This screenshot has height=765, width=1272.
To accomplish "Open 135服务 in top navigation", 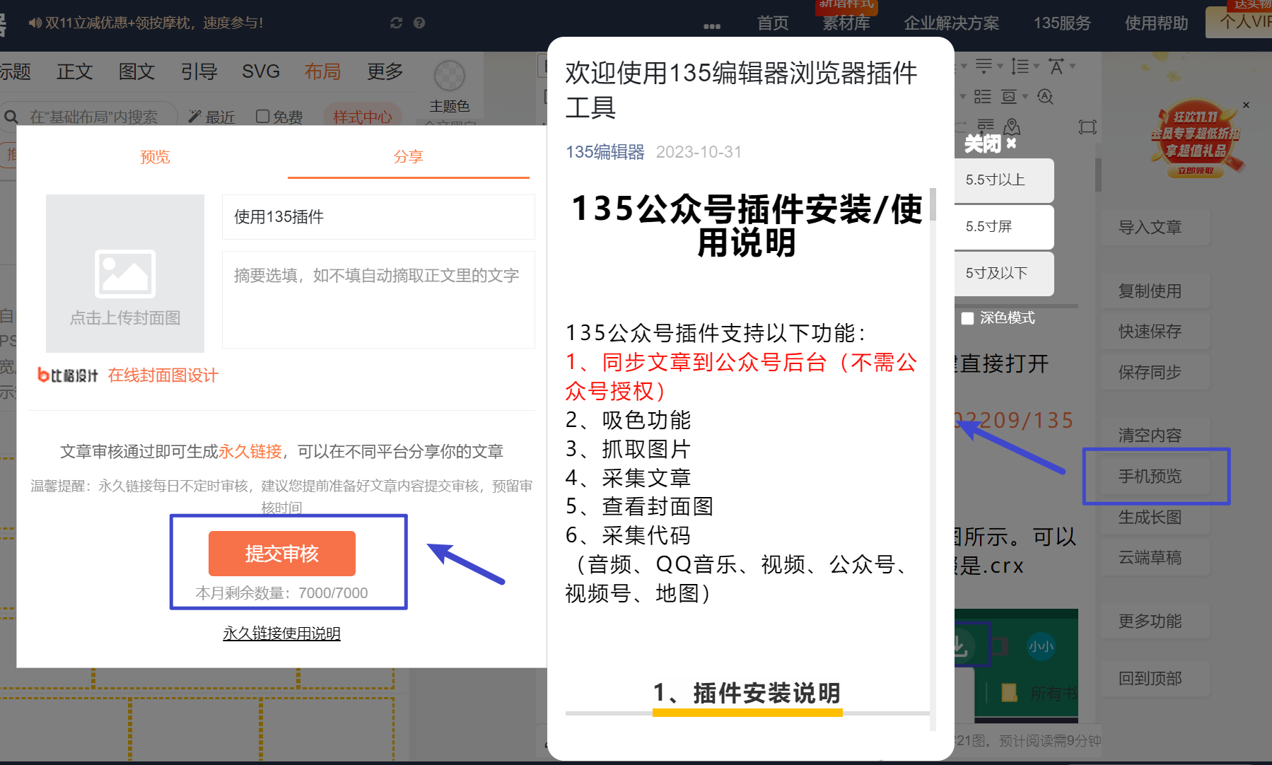I will (1062, 23).
